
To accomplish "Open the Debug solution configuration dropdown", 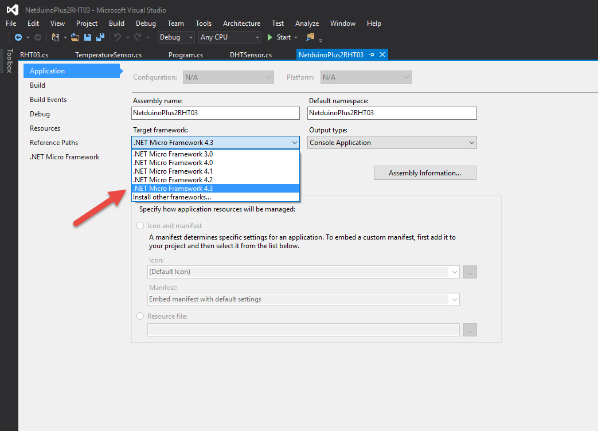I will [176, 37].
